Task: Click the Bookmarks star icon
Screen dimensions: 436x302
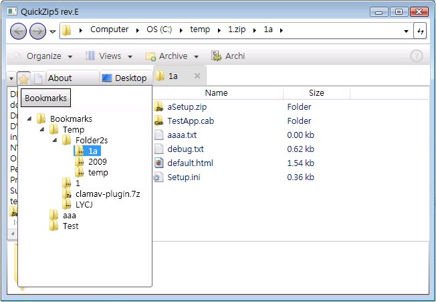Action: click(x=23, y=78)
